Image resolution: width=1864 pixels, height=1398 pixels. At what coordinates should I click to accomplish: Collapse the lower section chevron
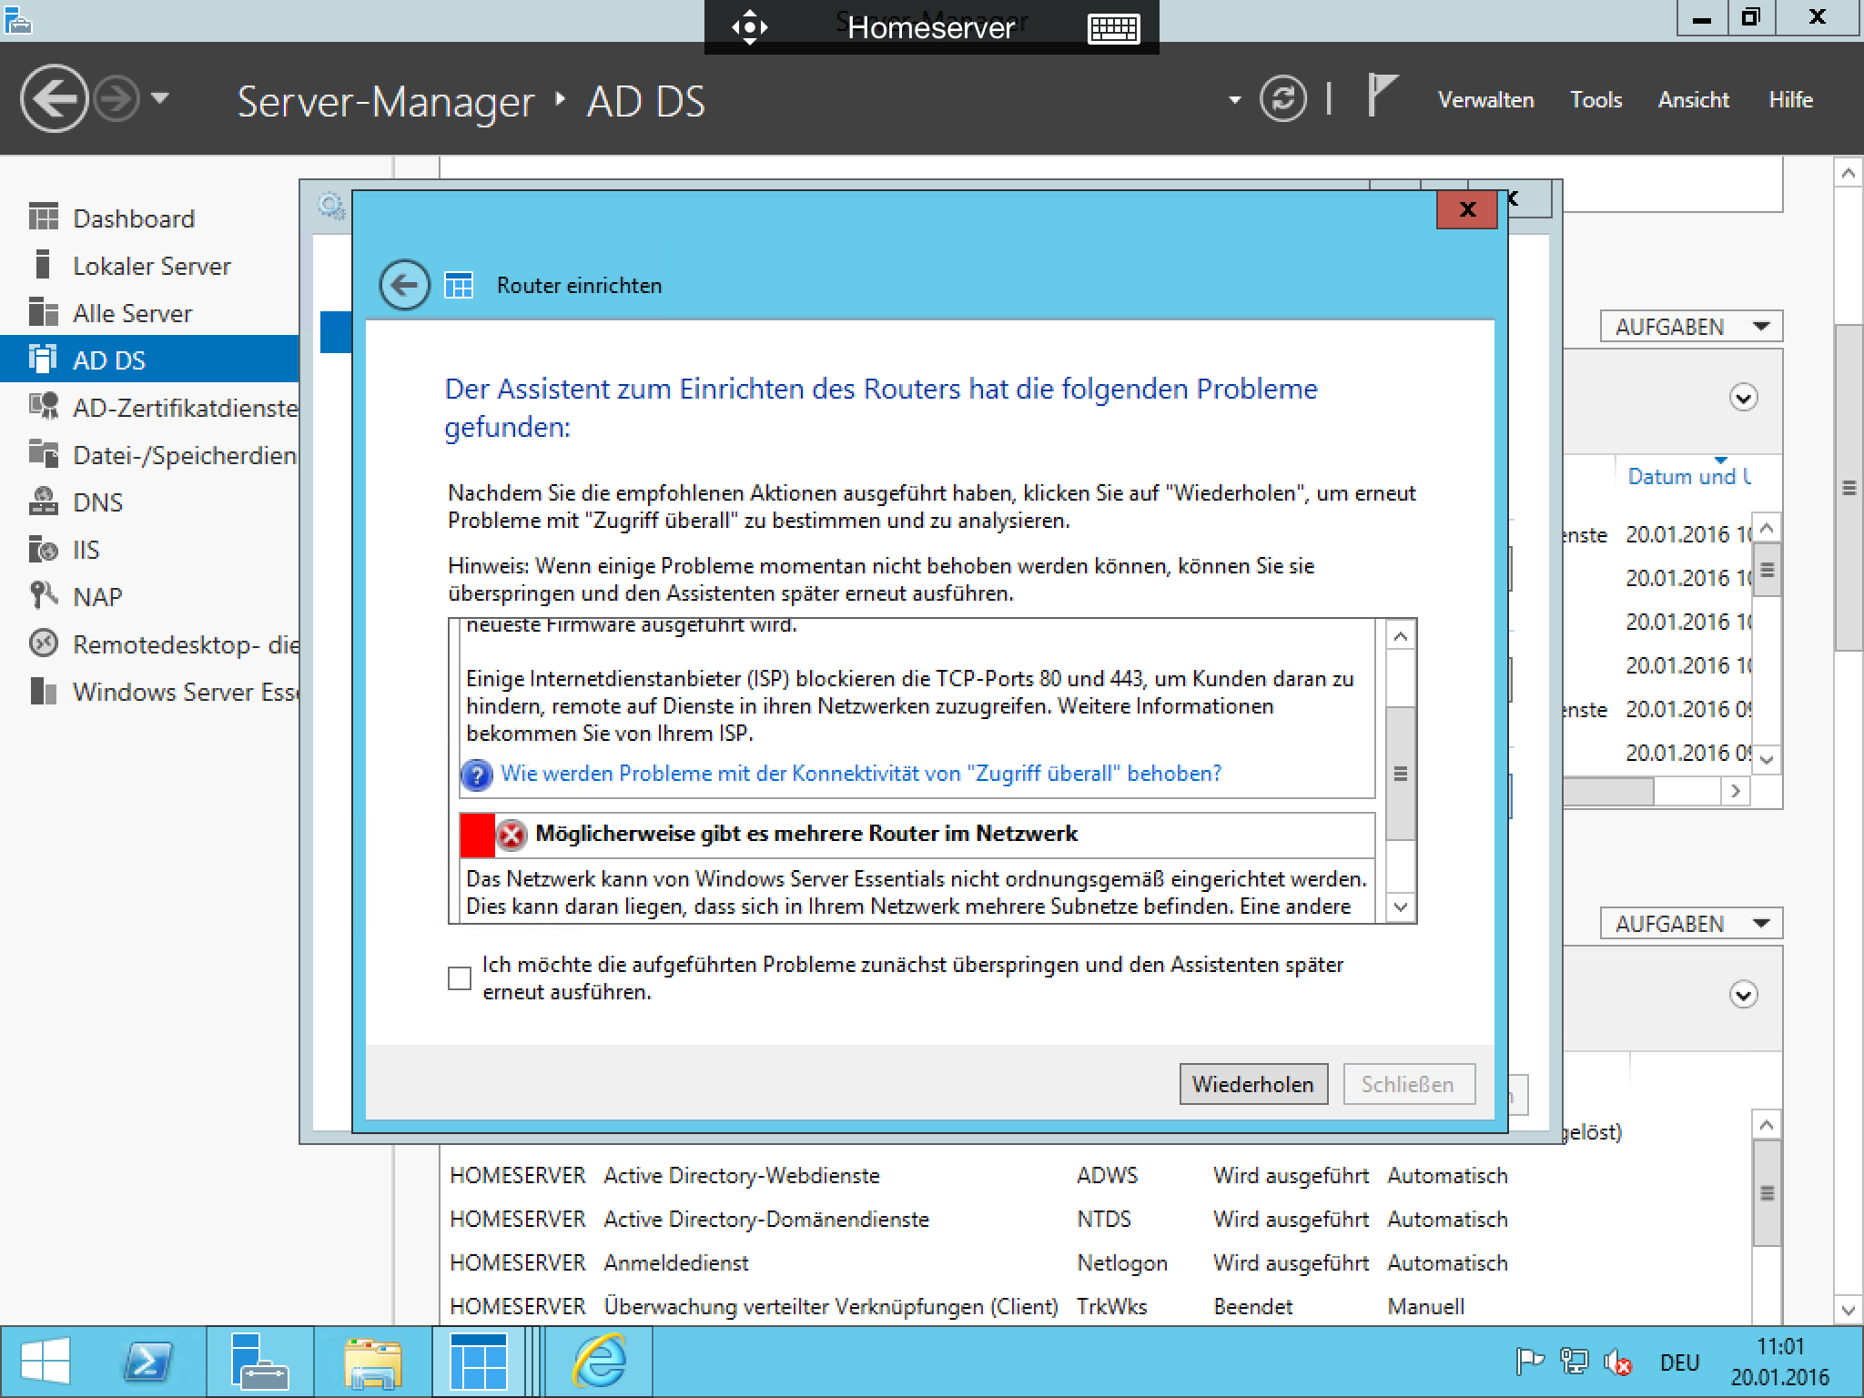click(x=1743, y=995)
